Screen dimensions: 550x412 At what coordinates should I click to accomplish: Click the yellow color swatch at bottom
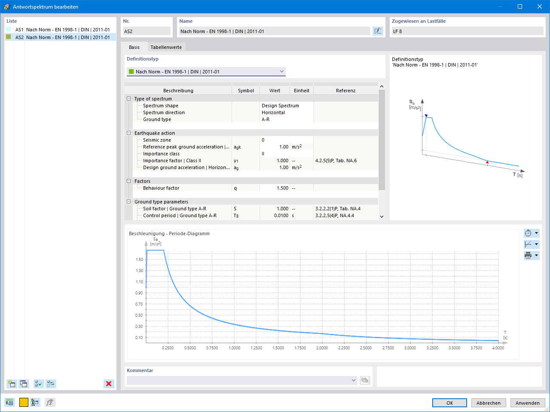pyautogui.click(x=24, y=402)
